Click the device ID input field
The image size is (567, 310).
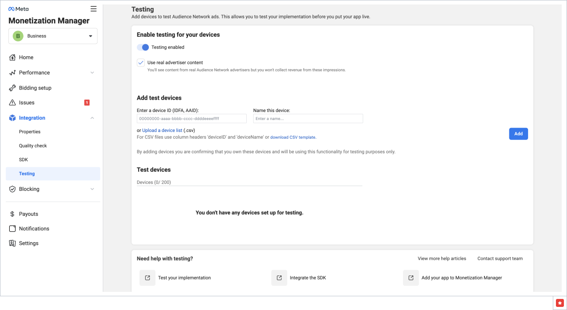coord(191,119)
